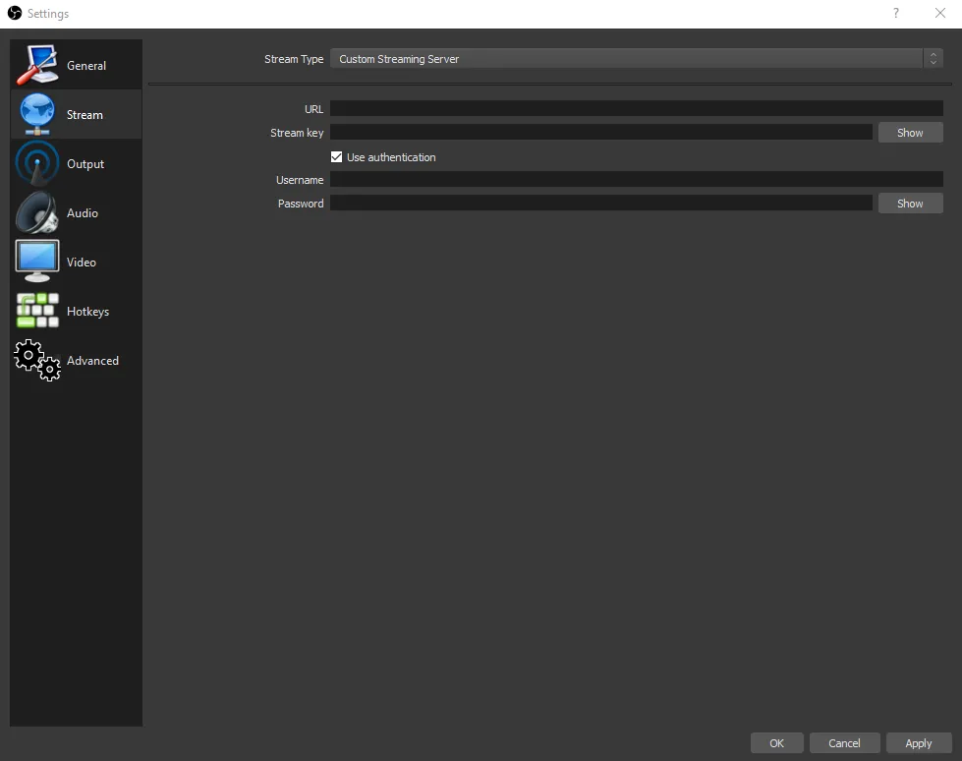Click the Output broadcast antenna icon
Image resolution: width=962 pixels, height=761 pixels.
tap(37, 163)
